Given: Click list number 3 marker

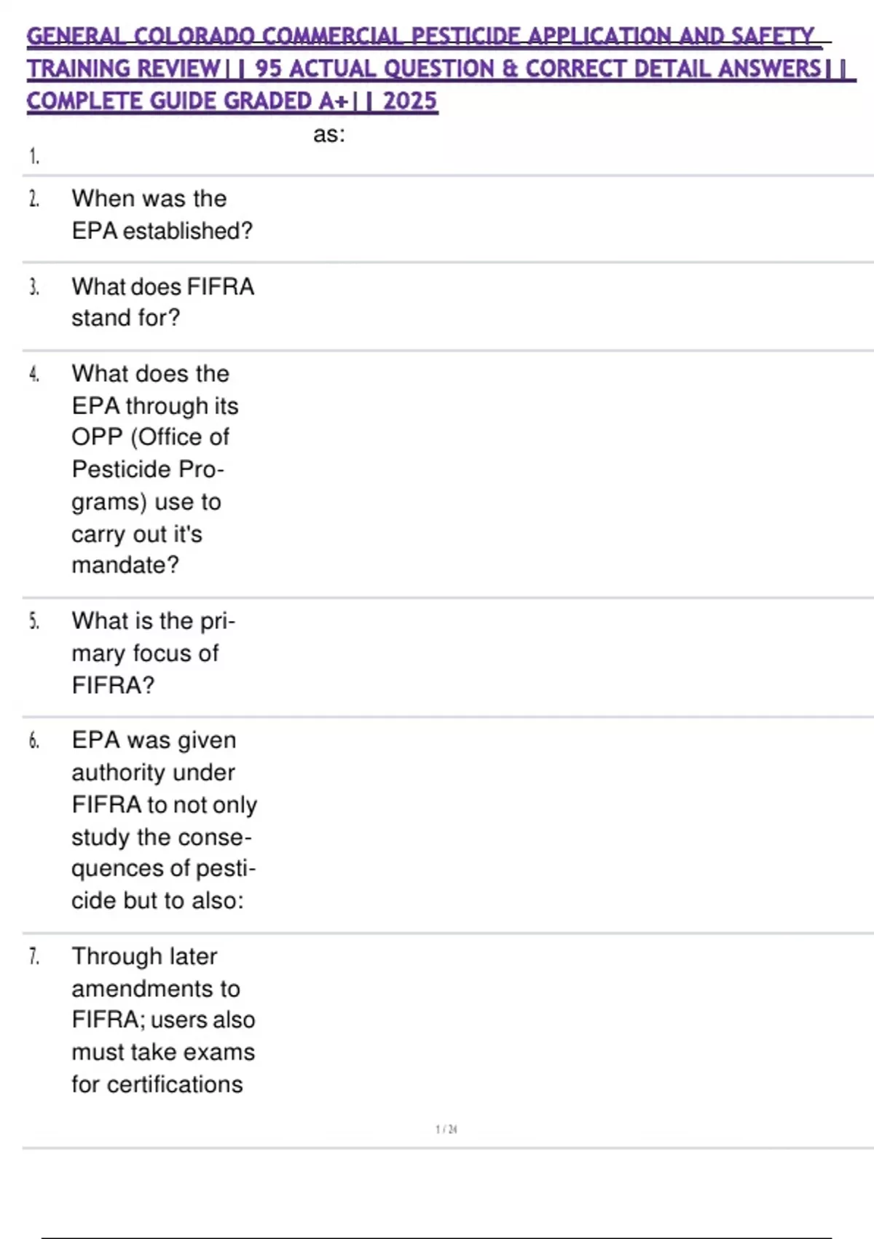Looking at the screenshot, I should pyautogui.click(x=34, y=287).
